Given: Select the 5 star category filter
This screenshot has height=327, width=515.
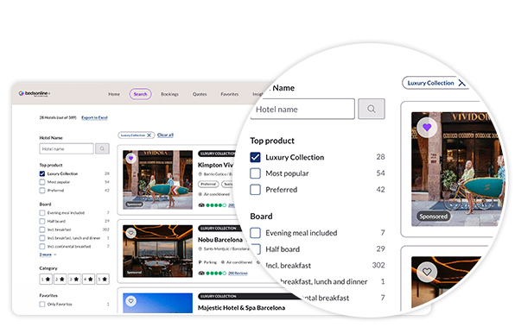Looking at the screenshot, I should (x=103, y=279).
